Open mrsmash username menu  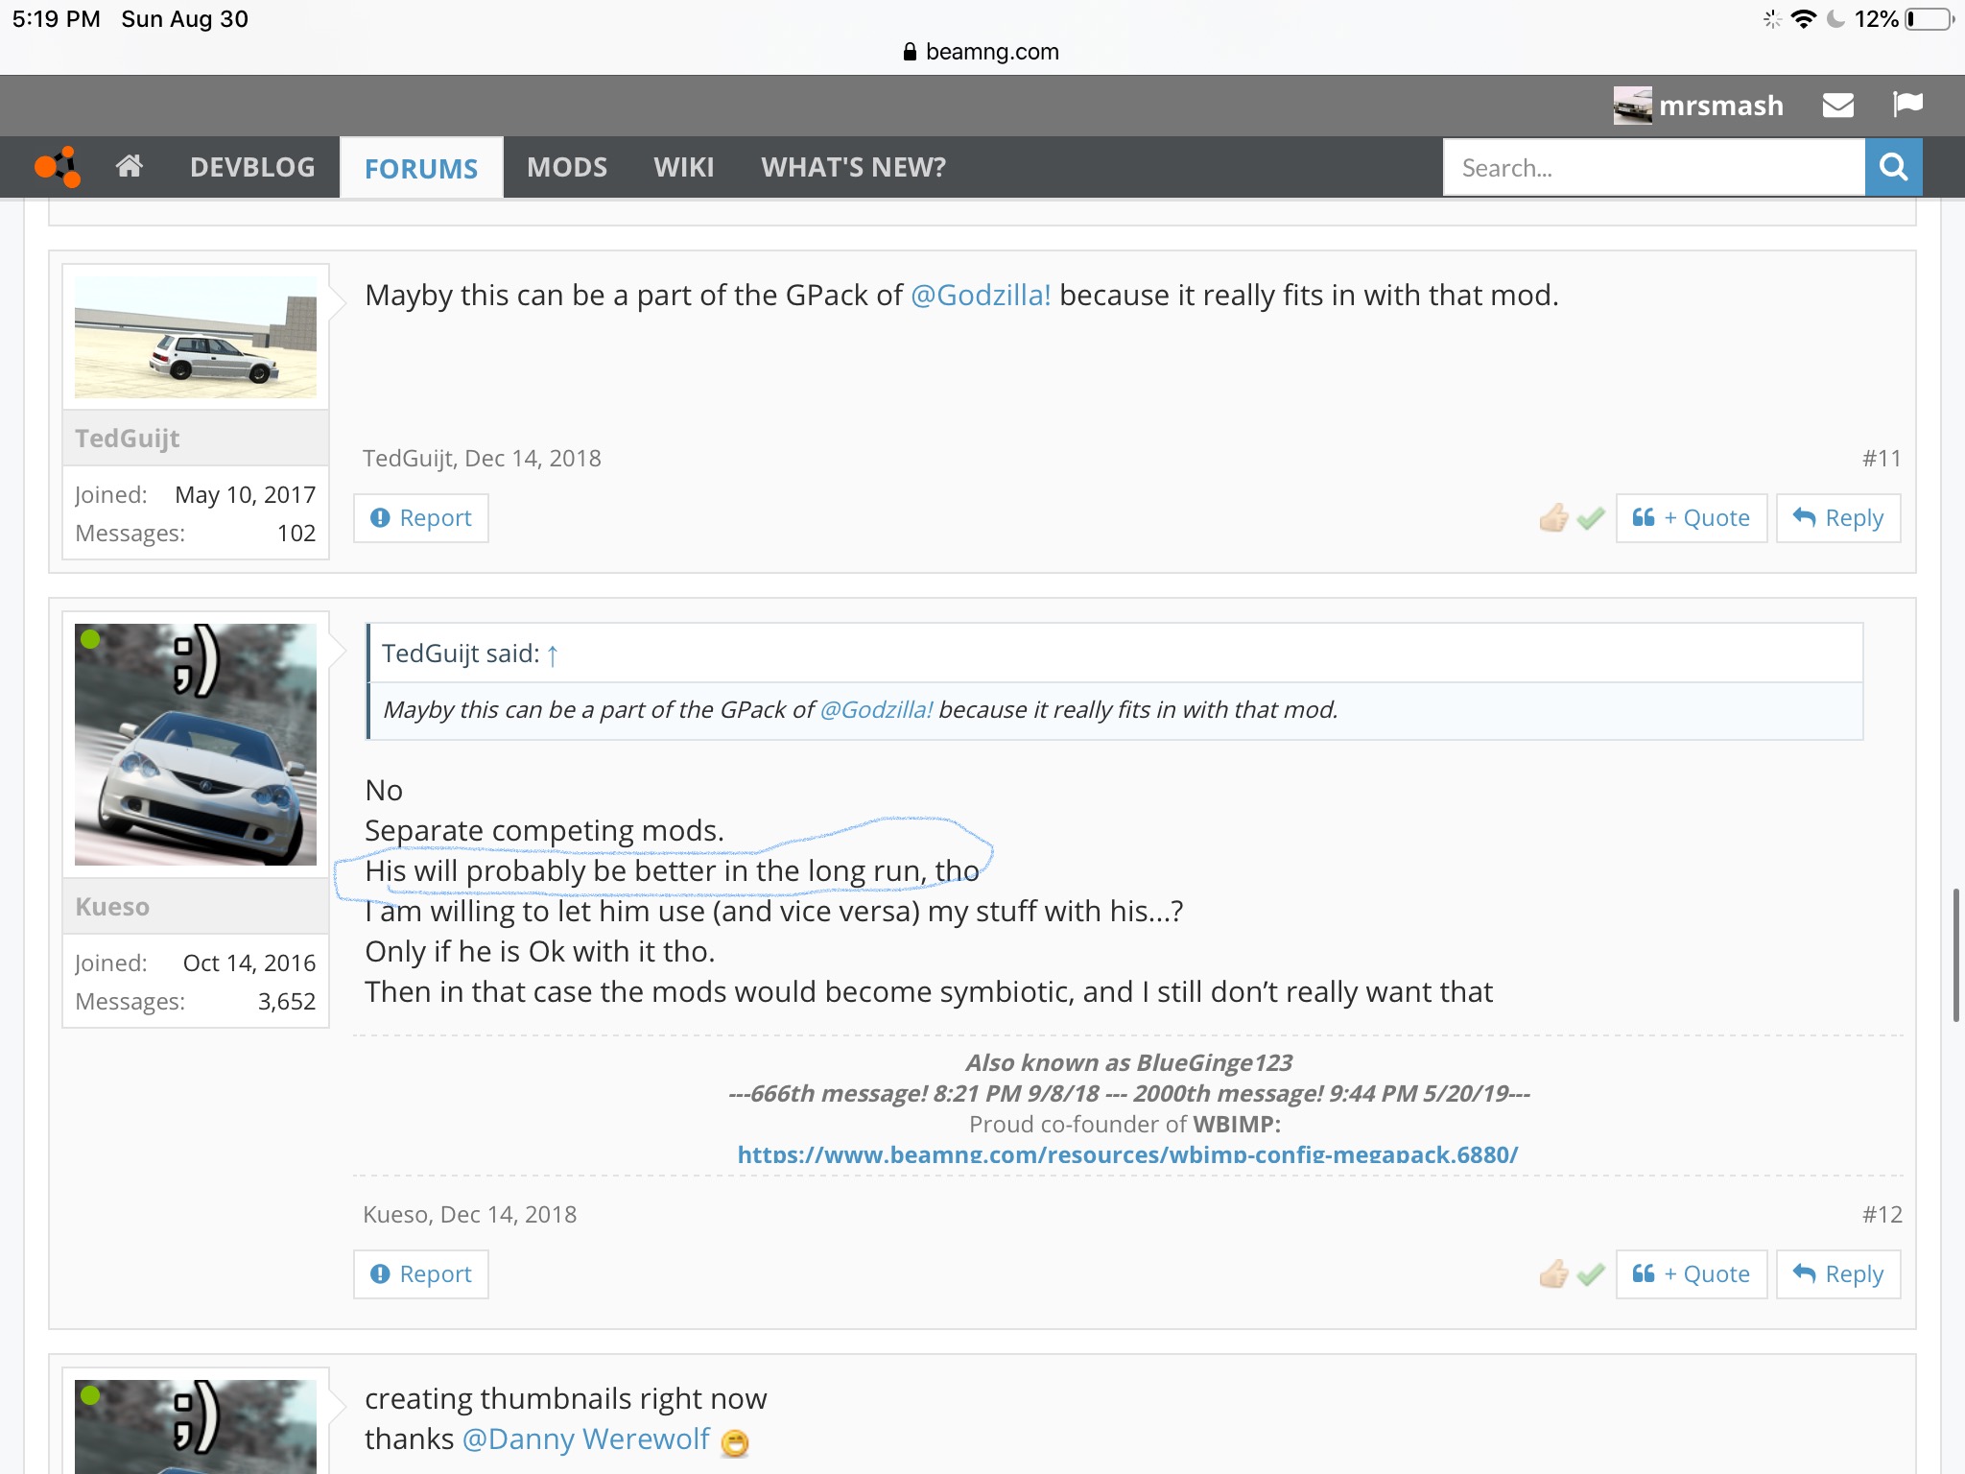[1721, 106]
